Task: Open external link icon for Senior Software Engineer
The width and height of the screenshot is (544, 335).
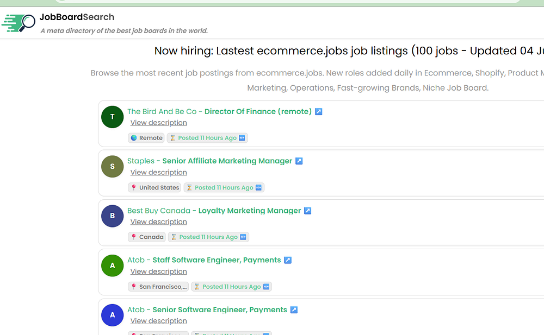Action: point(294,310)
